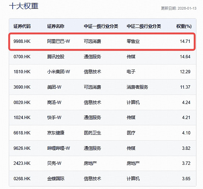
Task: Click the weight value 12.29
Action: coord(185,72)
